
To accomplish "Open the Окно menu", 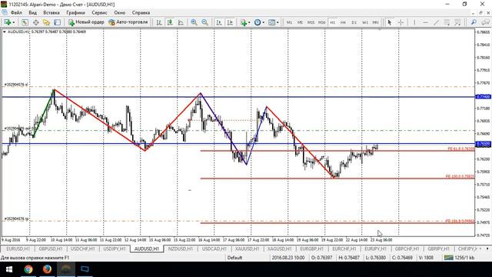I will pos(120,13).
